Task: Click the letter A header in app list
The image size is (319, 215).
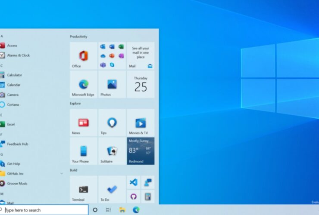Action: coord(2,36)
